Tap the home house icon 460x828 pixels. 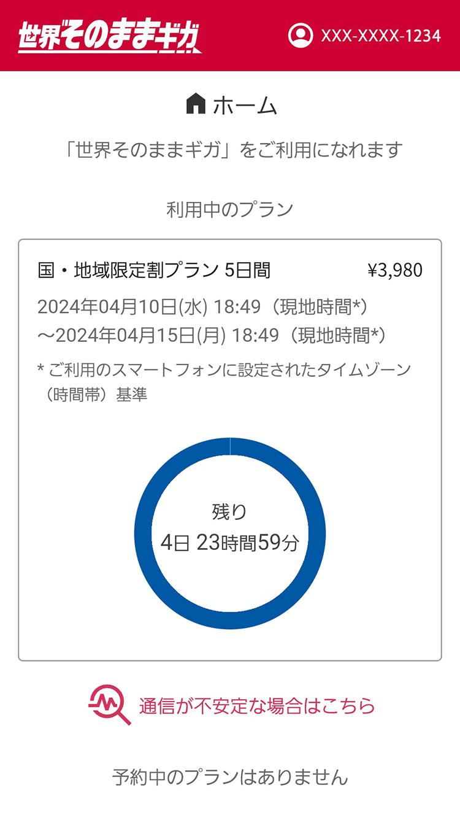[x=195, y=104]
